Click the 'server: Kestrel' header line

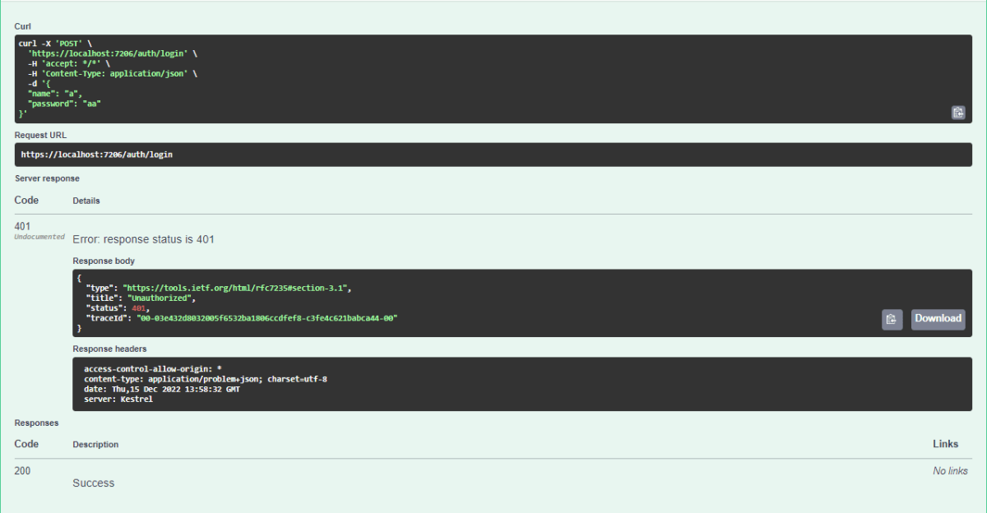click(x=118, y=399)
